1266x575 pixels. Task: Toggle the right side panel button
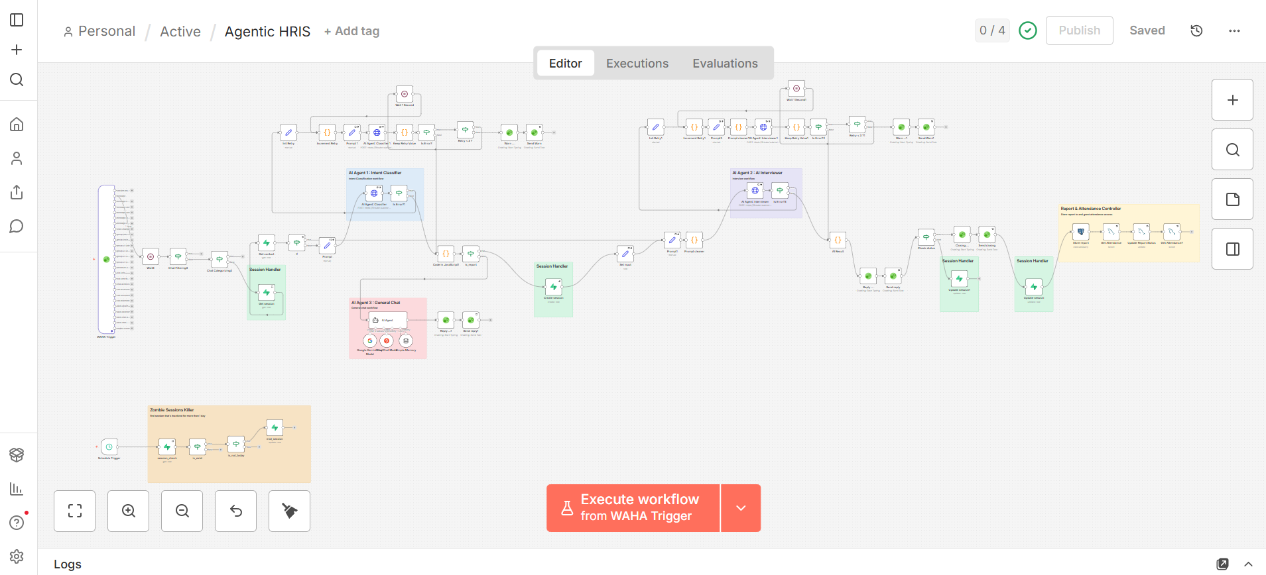tap(1232, 249)
